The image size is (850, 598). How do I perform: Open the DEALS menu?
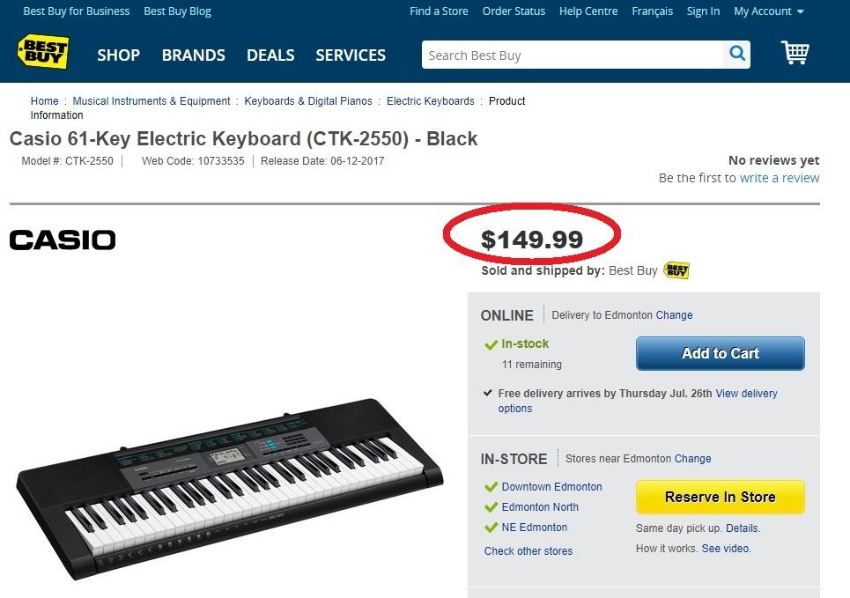[270, 55]
